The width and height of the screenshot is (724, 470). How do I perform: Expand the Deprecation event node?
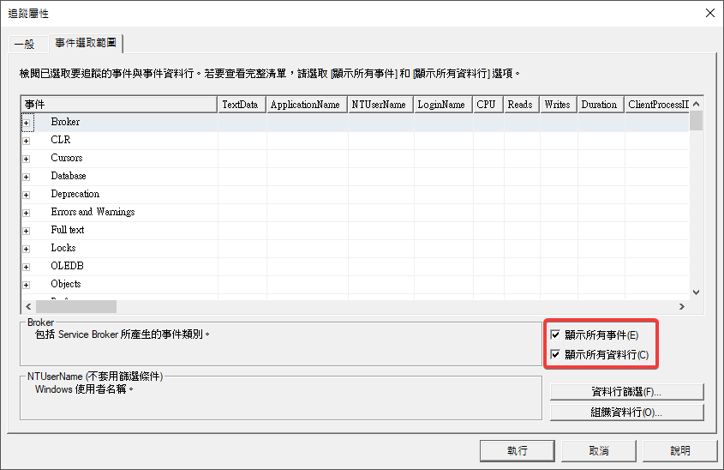coord(27,195)
